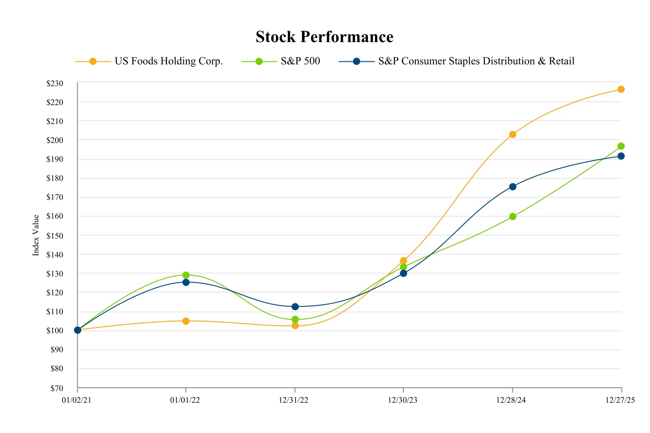The width and height of the screenshot is (650, 433).
Task: Select the $180 y-axis label
Action: coord(54,178)
